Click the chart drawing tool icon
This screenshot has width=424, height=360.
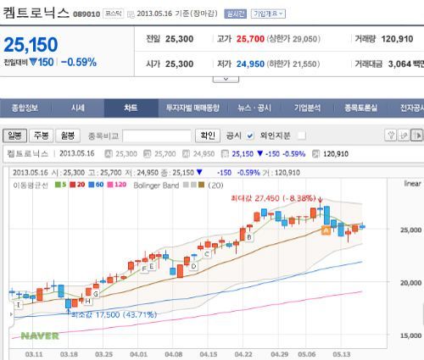pyautogui.click(x=404, y=136)
